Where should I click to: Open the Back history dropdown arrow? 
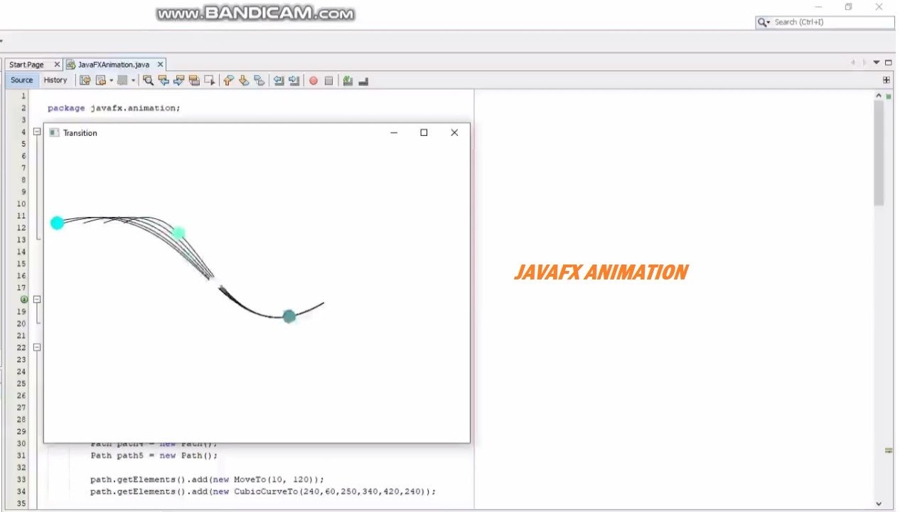tap(111, 80)
